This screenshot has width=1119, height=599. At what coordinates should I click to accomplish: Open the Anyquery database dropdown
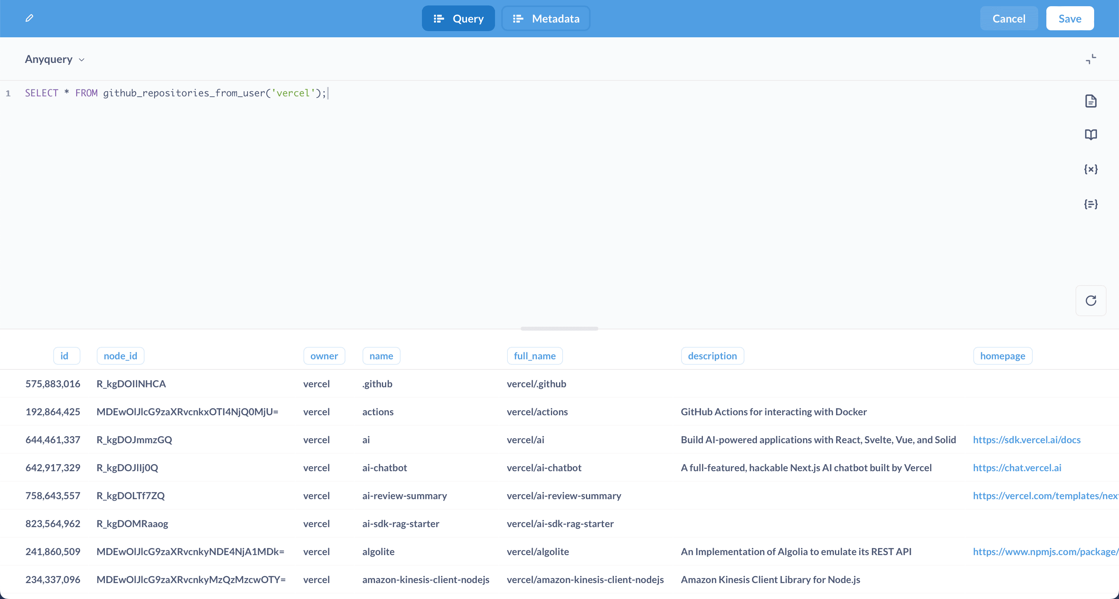point(55,59)
